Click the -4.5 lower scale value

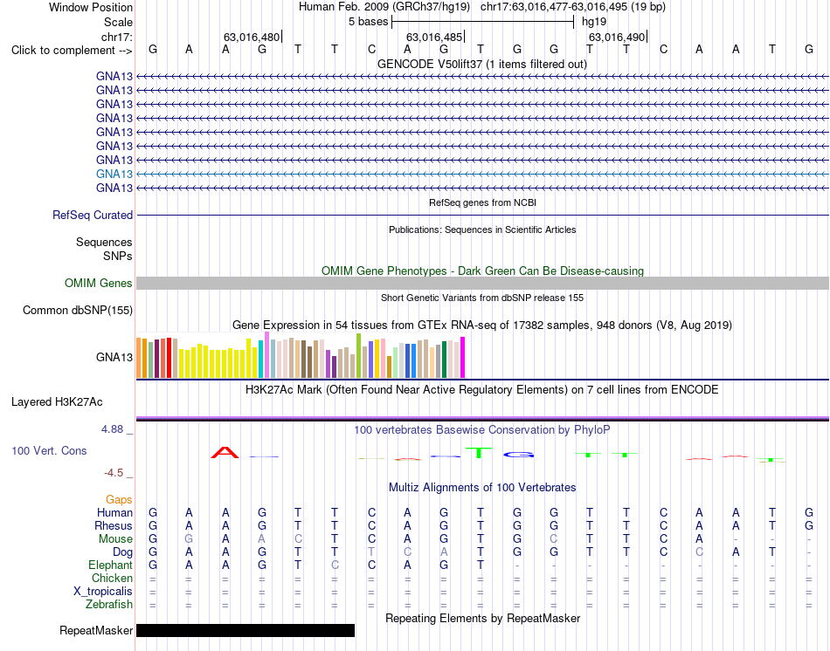pyautogui.click(x=114, y=473)
